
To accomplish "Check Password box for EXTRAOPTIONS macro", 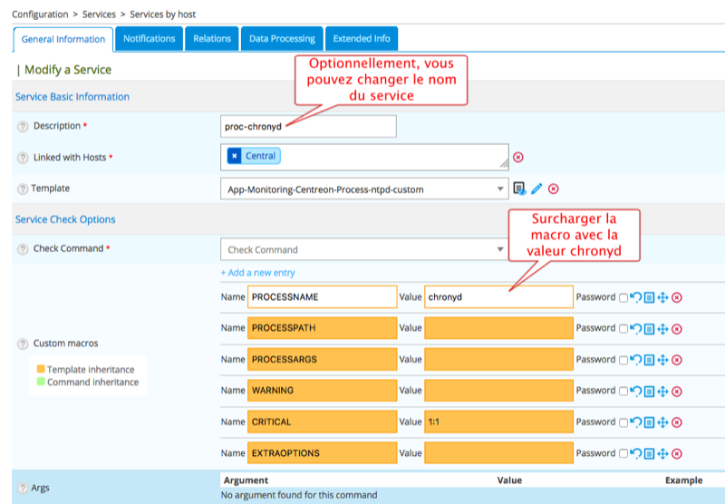I will coord(623,453).
